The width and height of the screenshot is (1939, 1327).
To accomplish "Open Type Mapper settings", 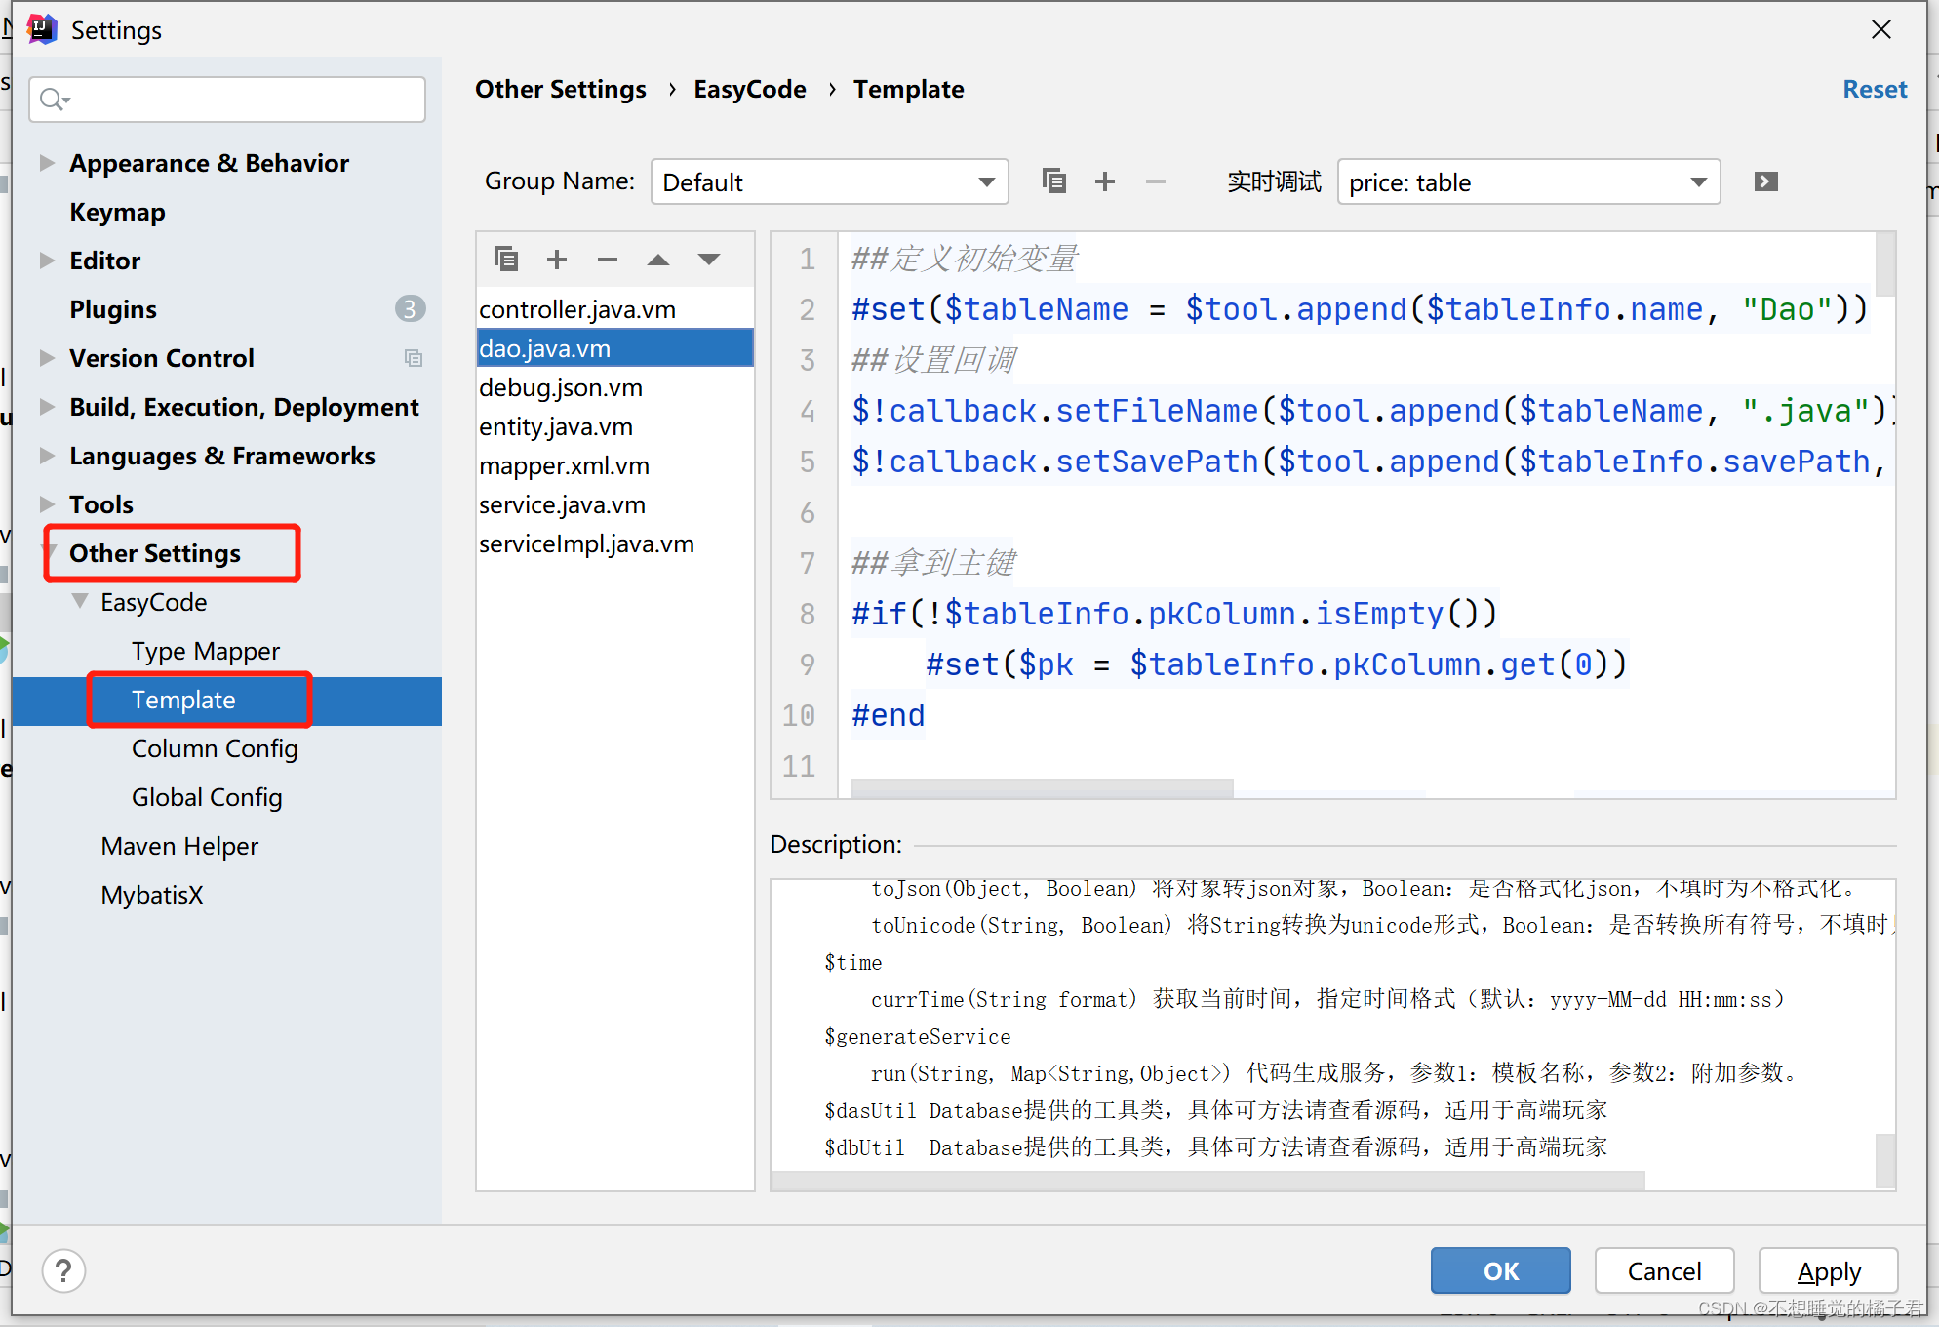I will tap(206, 651).
